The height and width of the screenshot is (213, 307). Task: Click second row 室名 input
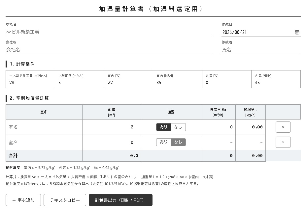tap(44, 143)
